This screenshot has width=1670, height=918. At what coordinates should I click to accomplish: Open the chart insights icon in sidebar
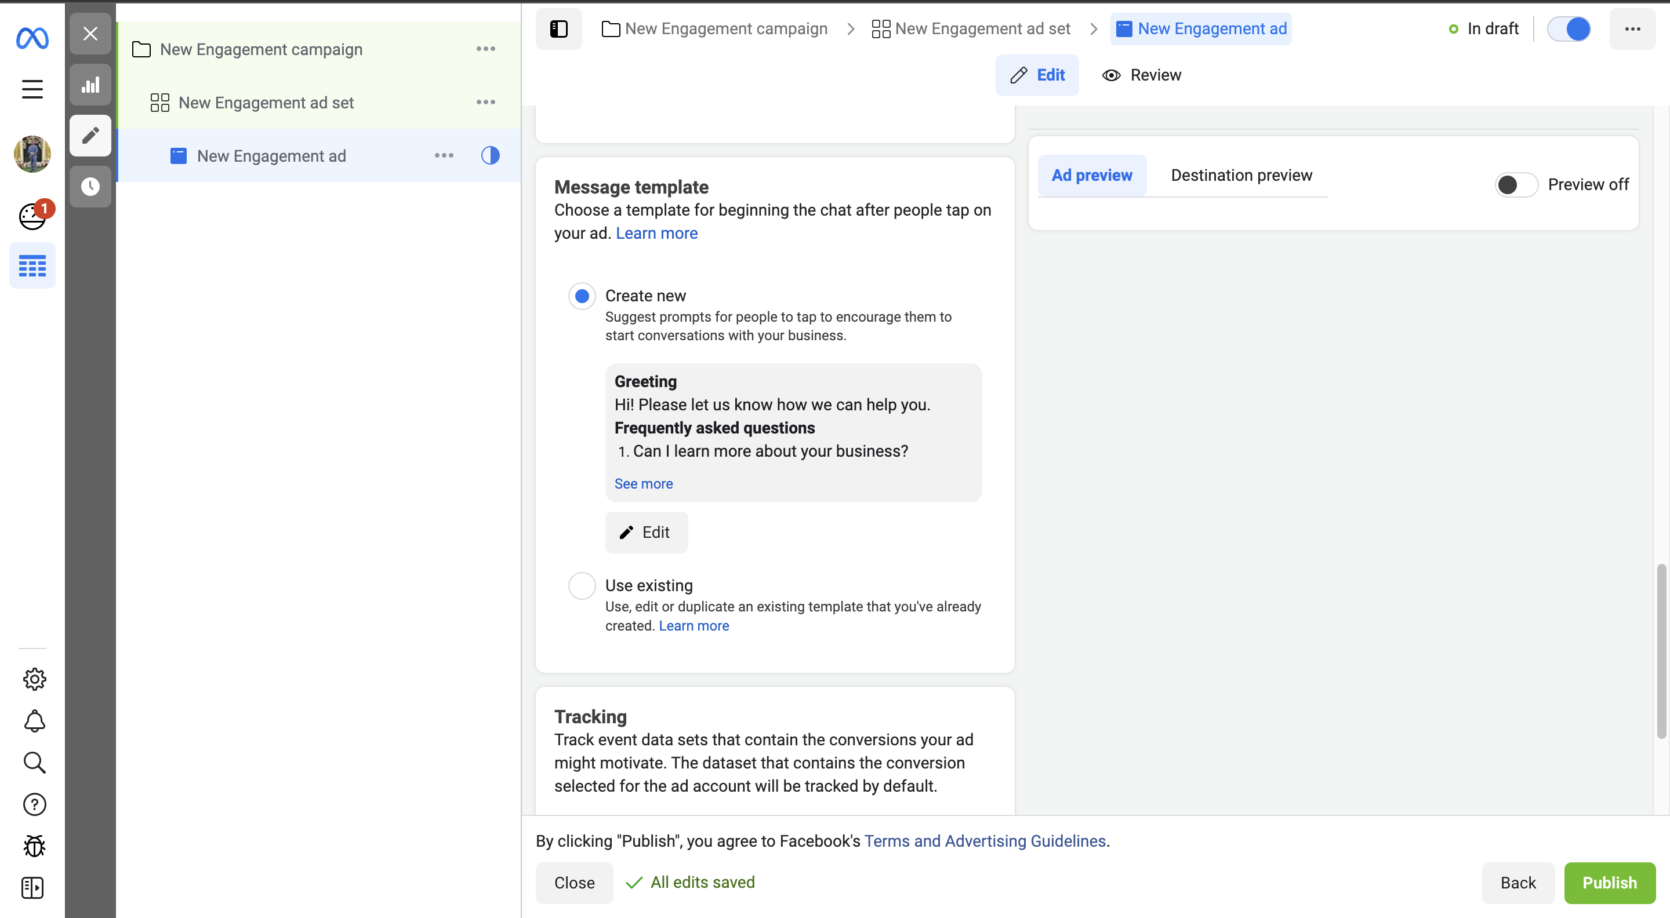click(90, 85)
